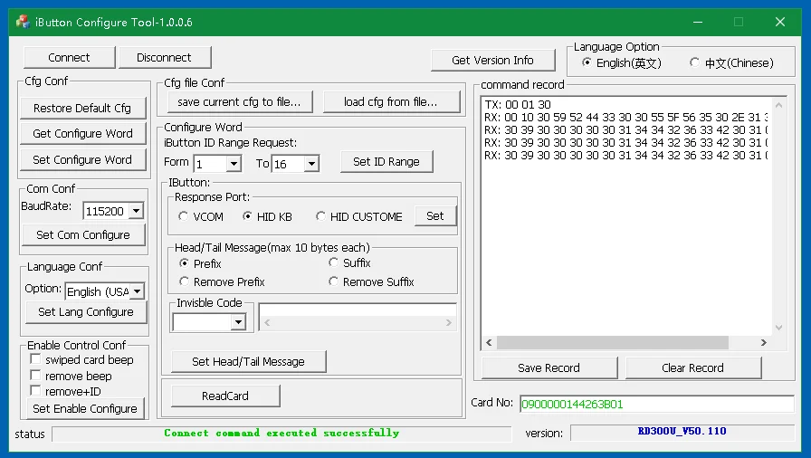Screen dimensions: 811x458
Task: Click the Disconnect button
Action: click(165, 57)
